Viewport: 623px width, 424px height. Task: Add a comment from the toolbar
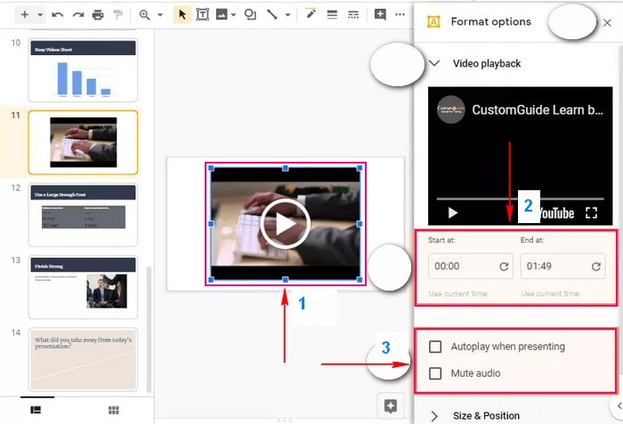pyautogui.click(x=380, y=15)
